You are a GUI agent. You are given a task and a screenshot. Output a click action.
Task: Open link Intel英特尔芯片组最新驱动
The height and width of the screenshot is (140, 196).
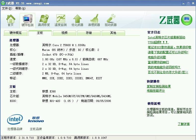(x=166, y=37)
